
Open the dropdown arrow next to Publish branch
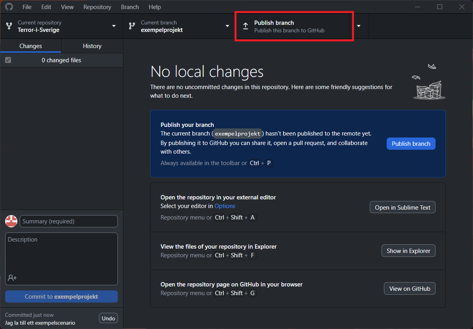coord(359,26)
